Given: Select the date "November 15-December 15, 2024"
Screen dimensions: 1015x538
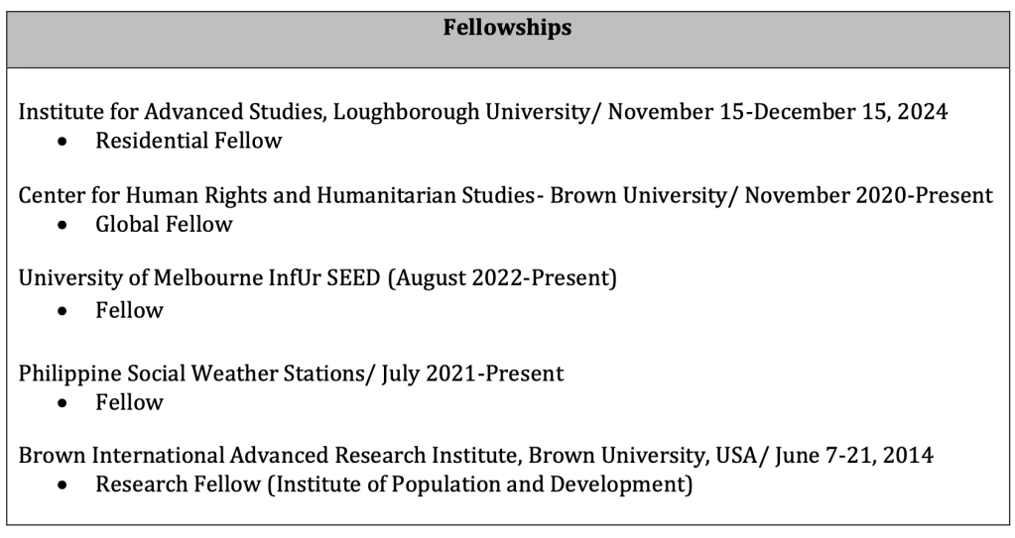Looking at the screenshot, I should tap(778, 112).
